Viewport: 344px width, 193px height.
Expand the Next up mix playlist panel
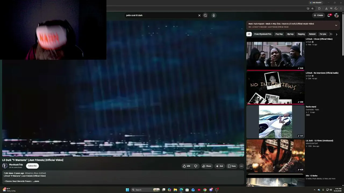click(336, 25)
